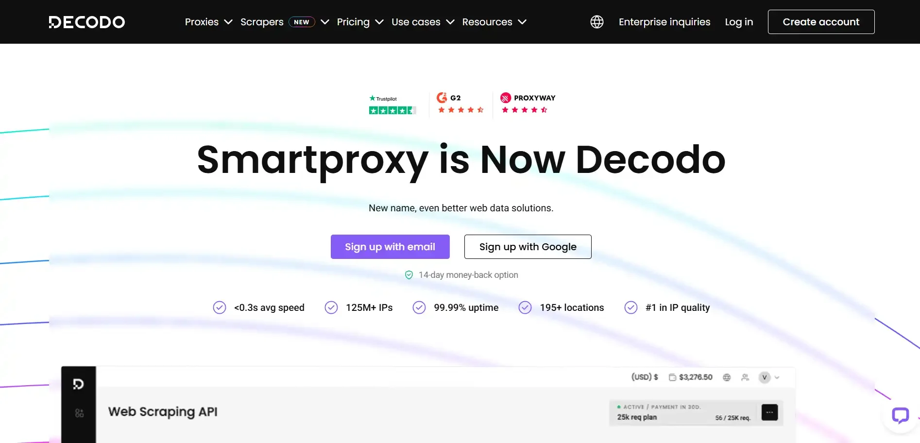This screenshot has height=443, width=920.
Task: Open the Pricing menu
Action: pos(353,22)
